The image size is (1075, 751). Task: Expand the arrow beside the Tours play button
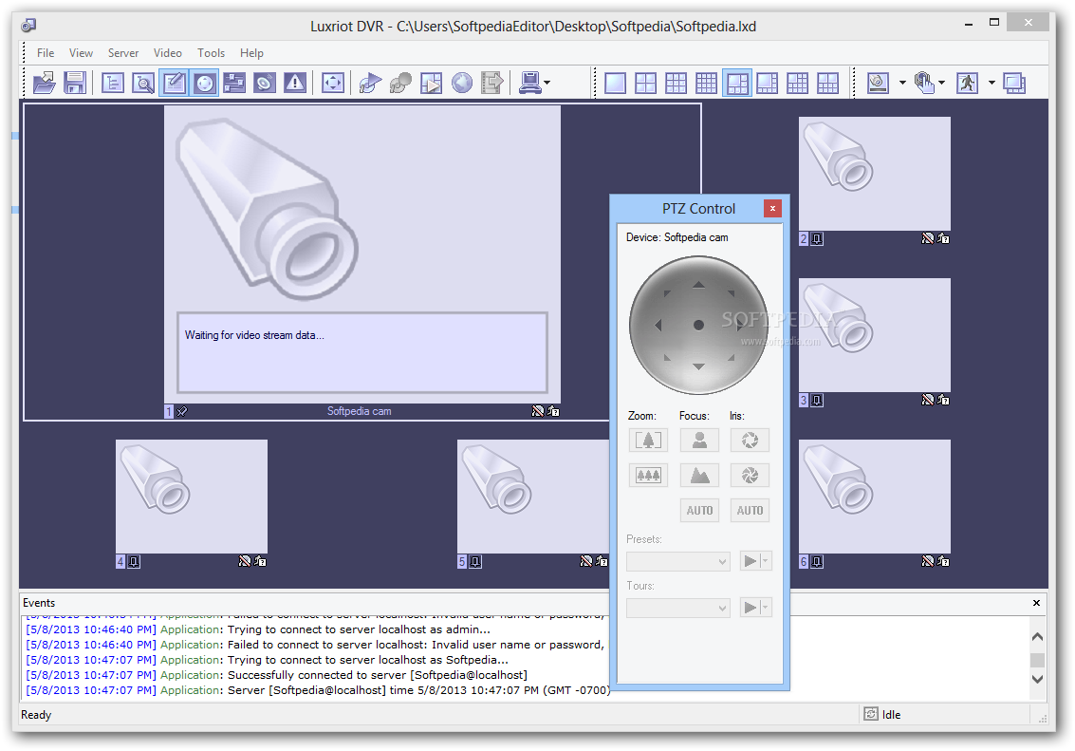(x=766, y=608)
